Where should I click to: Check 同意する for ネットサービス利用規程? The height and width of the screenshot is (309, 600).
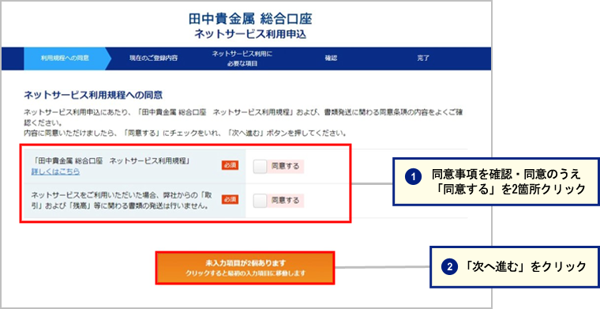[260, 167]
